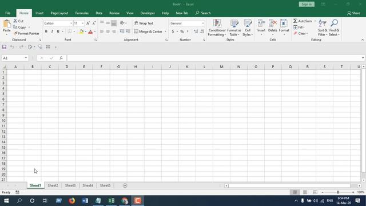The height and width of the screenshot is (206, 366).
Task: Open the Format cells menu
Action: [284, 27]
